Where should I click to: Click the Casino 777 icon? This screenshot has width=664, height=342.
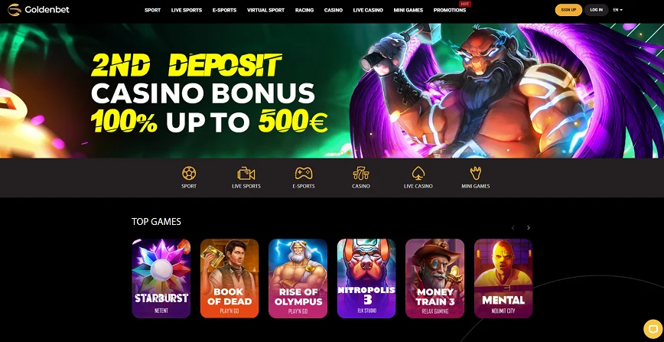[361, 173]
